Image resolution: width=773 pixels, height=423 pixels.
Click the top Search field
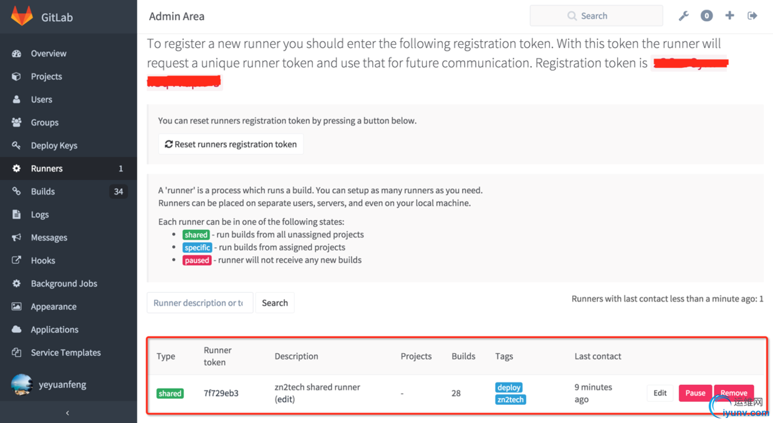click(596, 16)
